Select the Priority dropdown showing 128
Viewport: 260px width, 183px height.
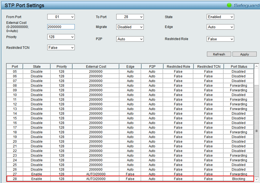point(61,37)
